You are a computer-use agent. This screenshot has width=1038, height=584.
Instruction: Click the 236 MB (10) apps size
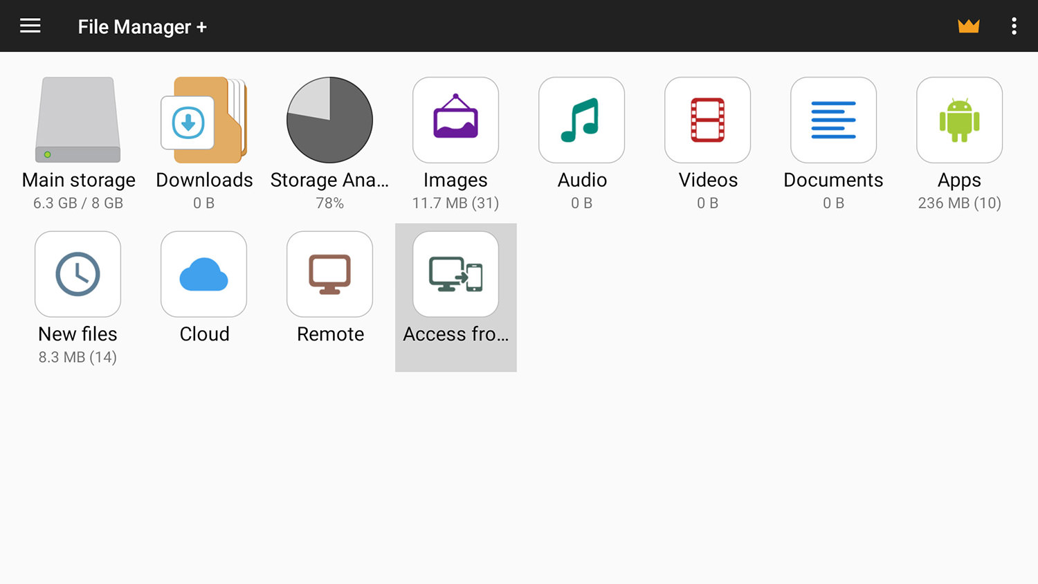pyautogui.click(x=960, y=203)
